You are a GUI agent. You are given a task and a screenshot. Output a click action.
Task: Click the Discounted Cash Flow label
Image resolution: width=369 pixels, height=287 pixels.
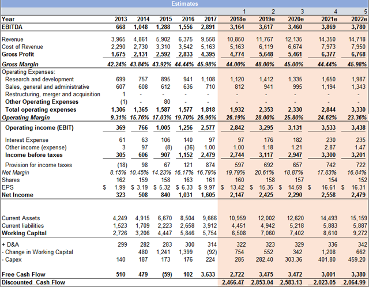[x=33, y=282]
